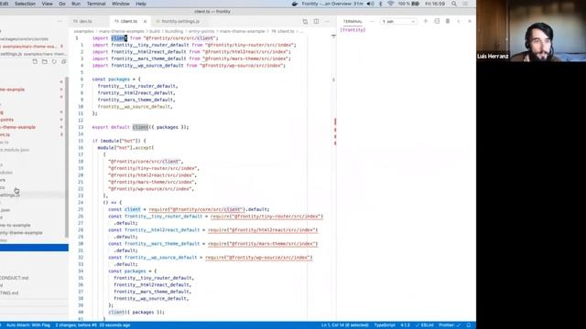Click the Prettier status bar item

point(450,325)
